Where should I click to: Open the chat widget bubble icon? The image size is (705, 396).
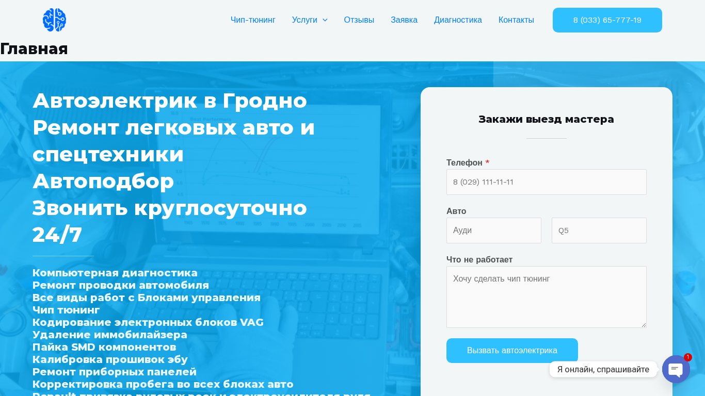click(x=676, y=369)
